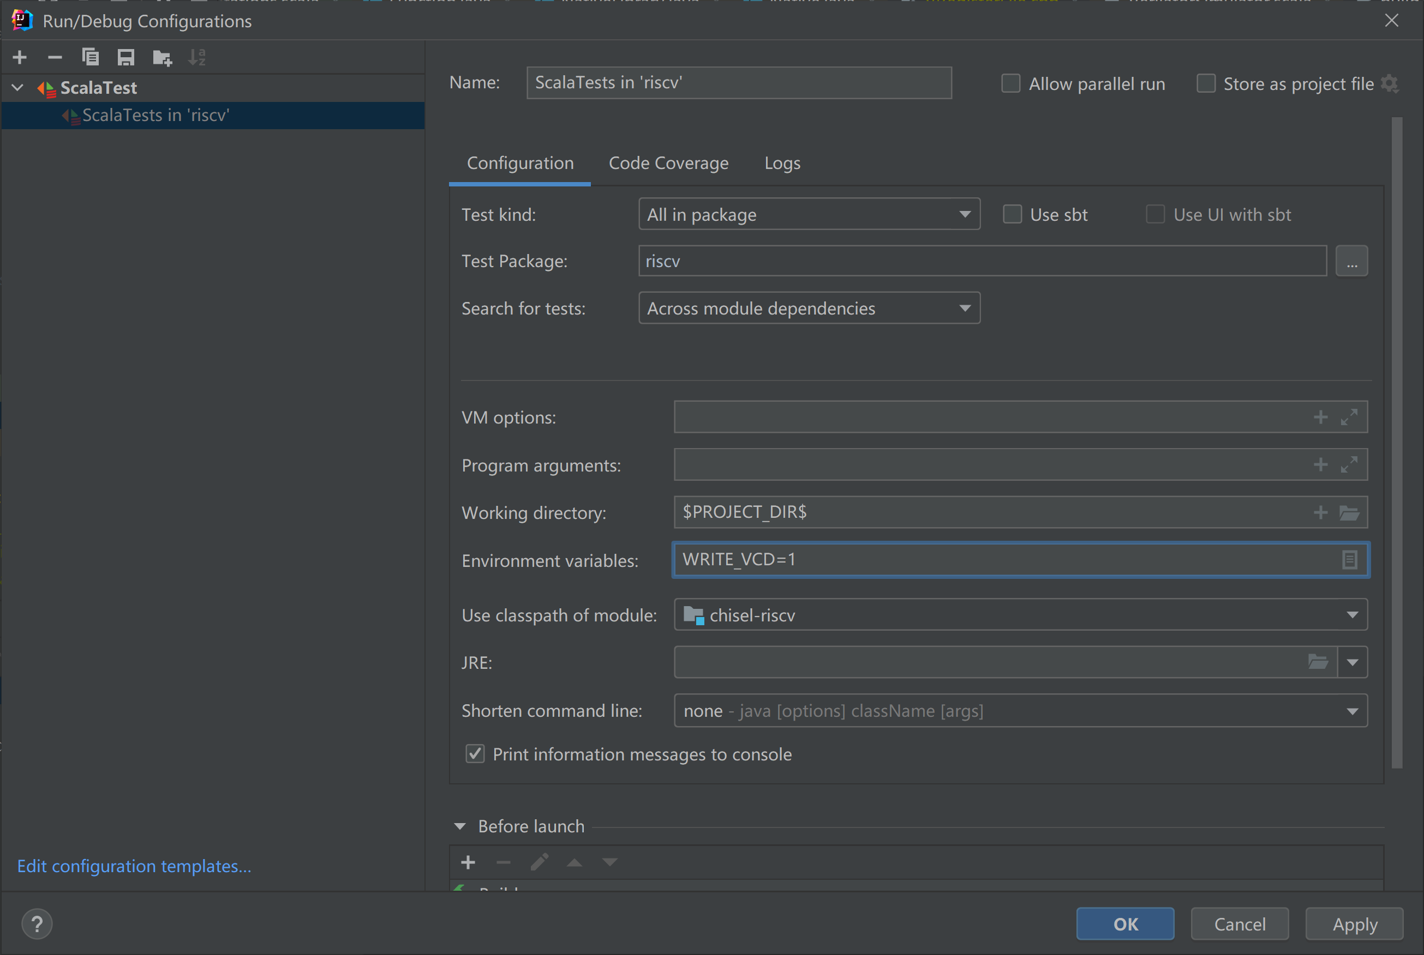Insert macro into Working directory
Screen dimensions: 1424x955
coord(1320,512)
